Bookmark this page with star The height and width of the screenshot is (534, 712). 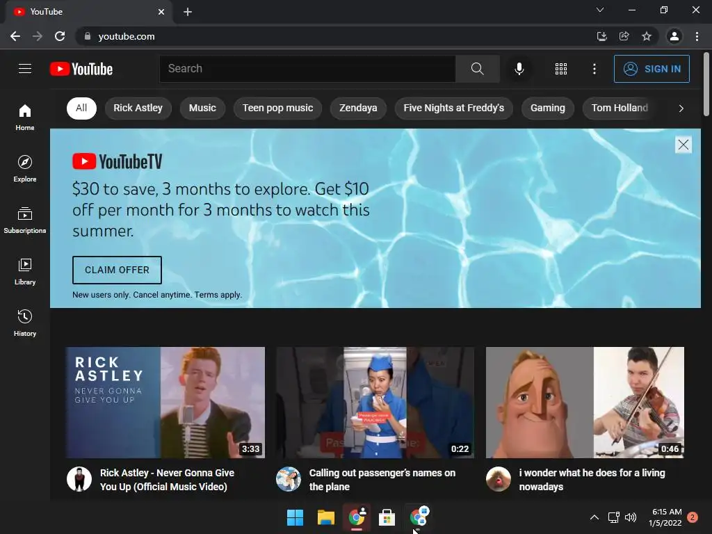pyautogui.click(x=647, y=36)
